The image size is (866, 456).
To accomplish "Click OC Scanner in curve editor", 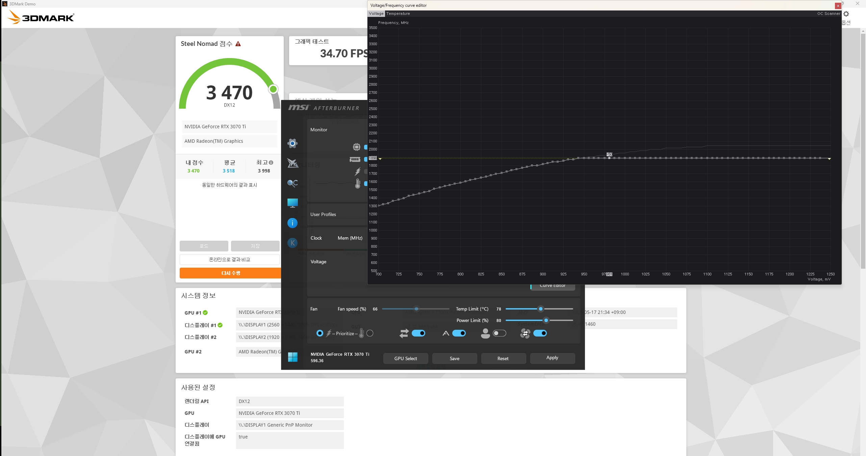I will pyautogui.click(x=829, y=14).
